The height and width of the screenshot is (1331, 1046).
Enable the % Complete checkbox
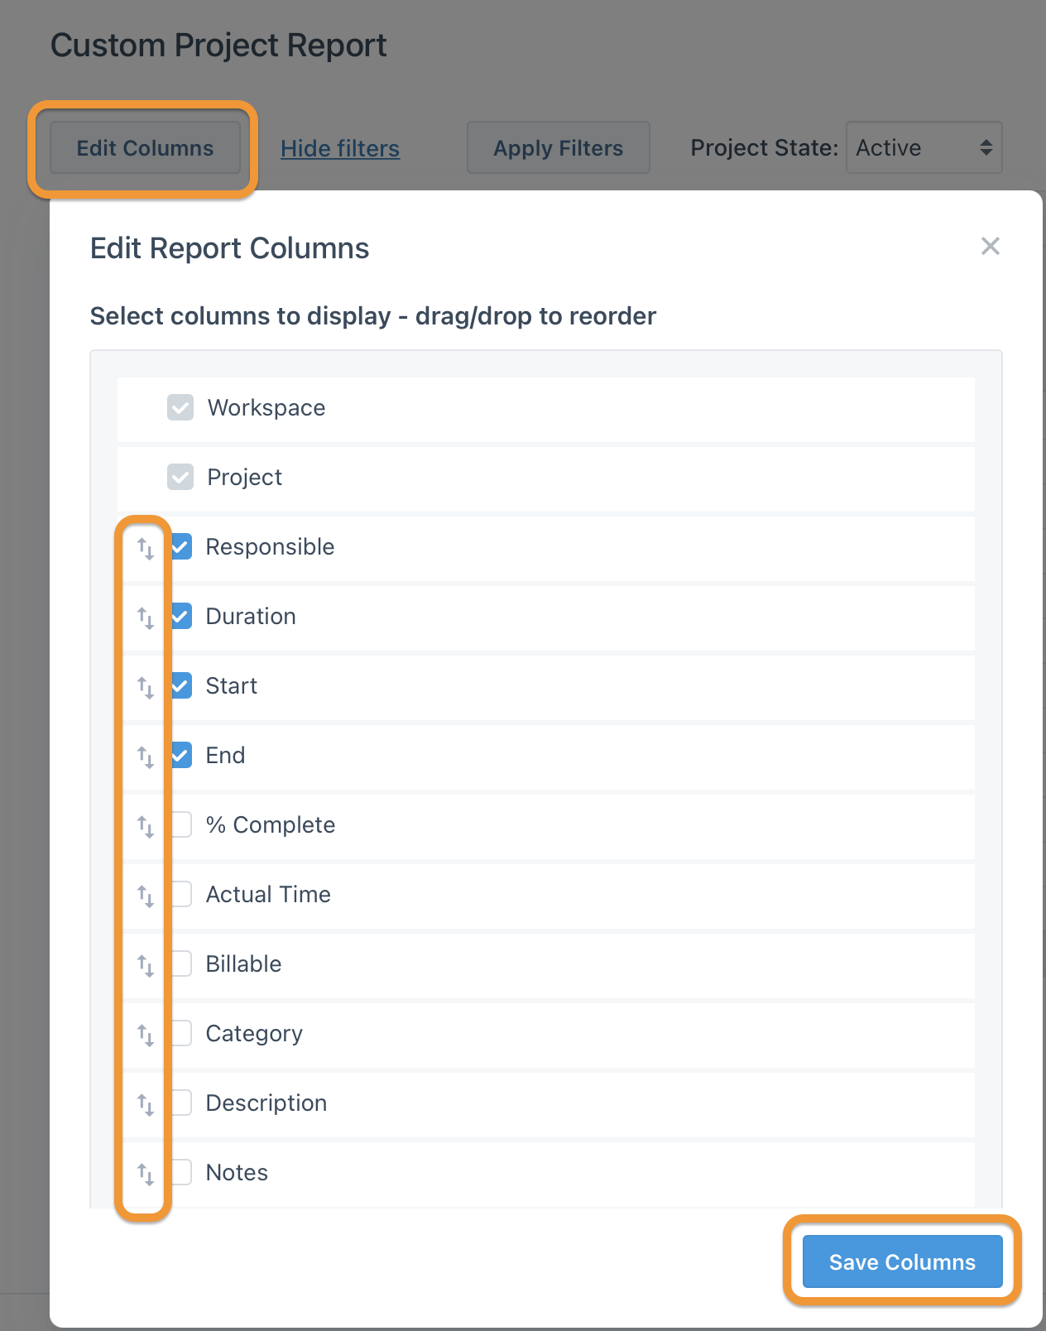(x=180, y=824)
